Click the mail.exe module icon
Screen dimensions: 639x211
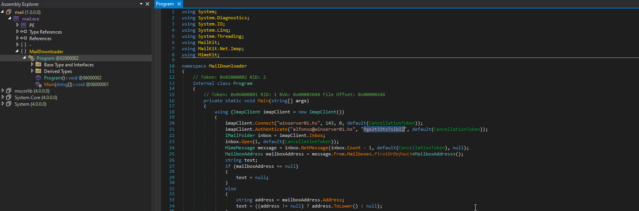point(16,19)
